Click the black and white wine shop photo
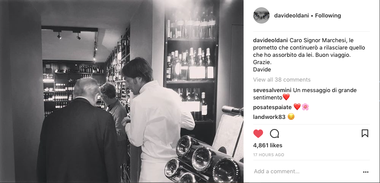 point(122,92)
